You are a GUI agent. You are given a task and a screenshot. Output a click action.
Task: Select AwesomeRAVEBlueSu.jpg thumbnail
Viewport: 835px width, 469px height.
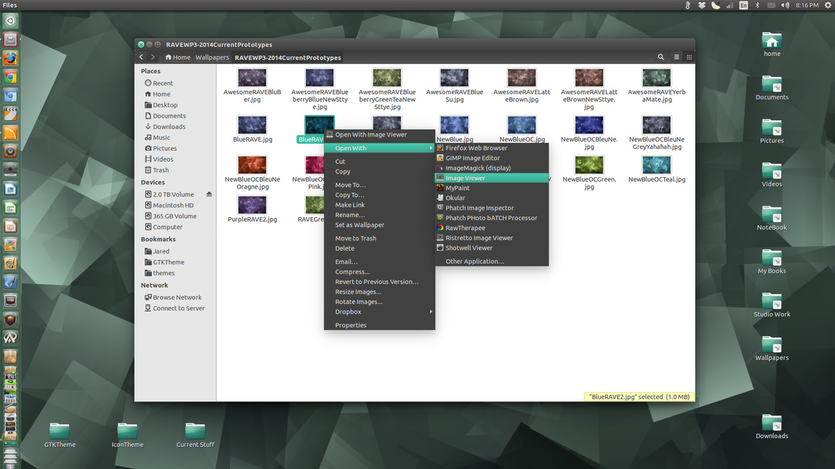click(454, 77)
